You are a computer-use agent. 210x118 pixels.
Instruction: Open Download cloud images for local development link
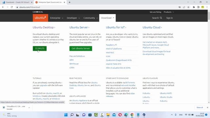coord(157,53)
